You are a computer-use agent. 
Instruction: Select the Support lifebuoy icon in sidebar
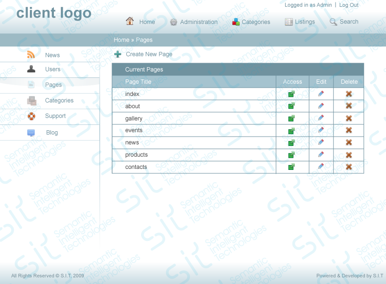(x=31, y=116)
